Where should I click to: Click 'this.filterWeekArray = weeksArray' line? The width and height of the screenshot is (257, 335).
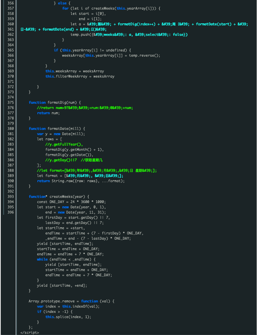click(x=80, y=76)
